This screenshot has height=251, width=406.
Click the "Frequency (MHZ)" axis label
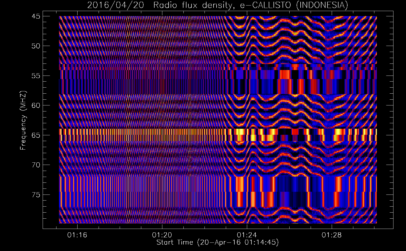point(23,120)
